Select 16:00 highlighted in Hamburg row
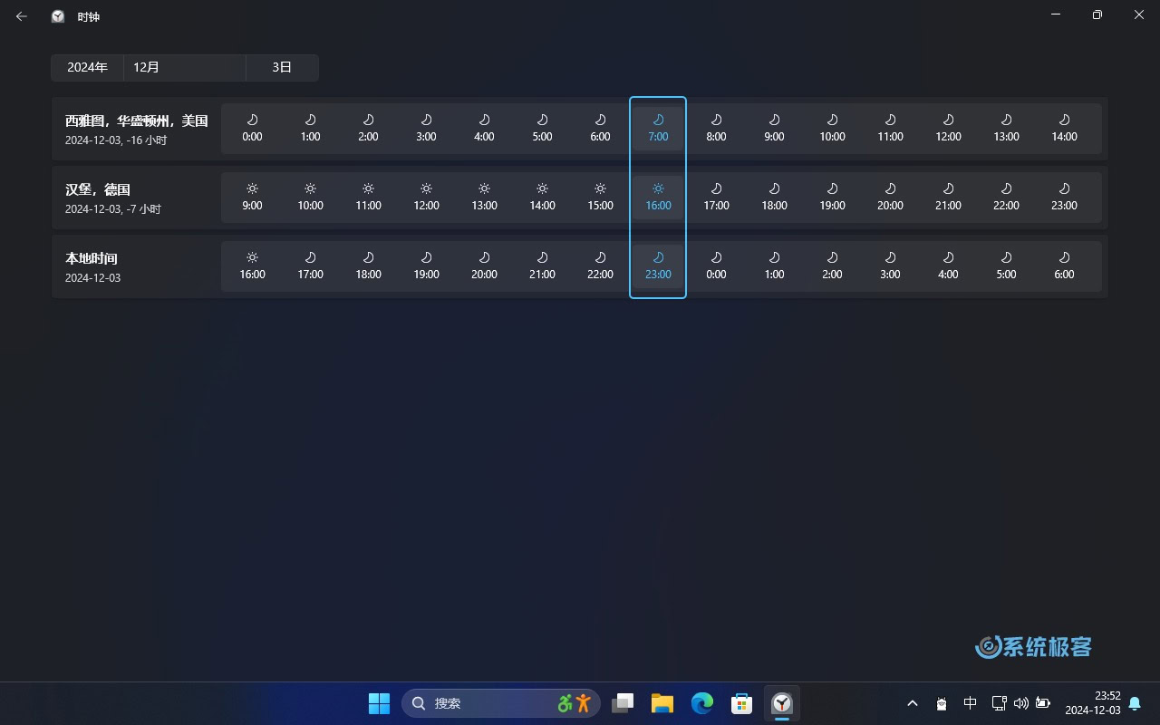The image size is (1160, 725). 658,198
